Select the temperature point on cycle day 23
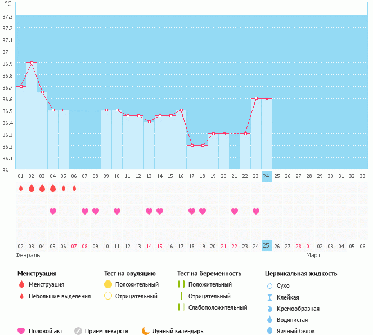This screenshot has width=373, height=335. (256, 98)
